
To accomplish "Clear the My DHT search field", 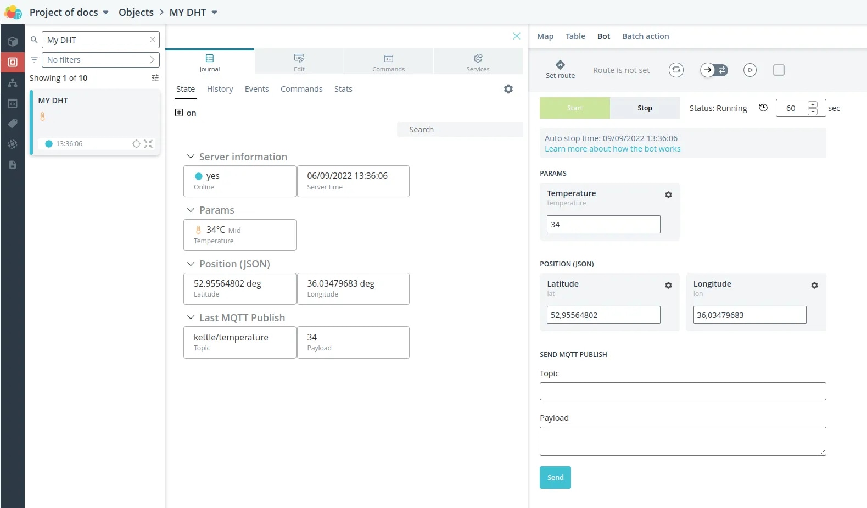I will pos(153,40).
